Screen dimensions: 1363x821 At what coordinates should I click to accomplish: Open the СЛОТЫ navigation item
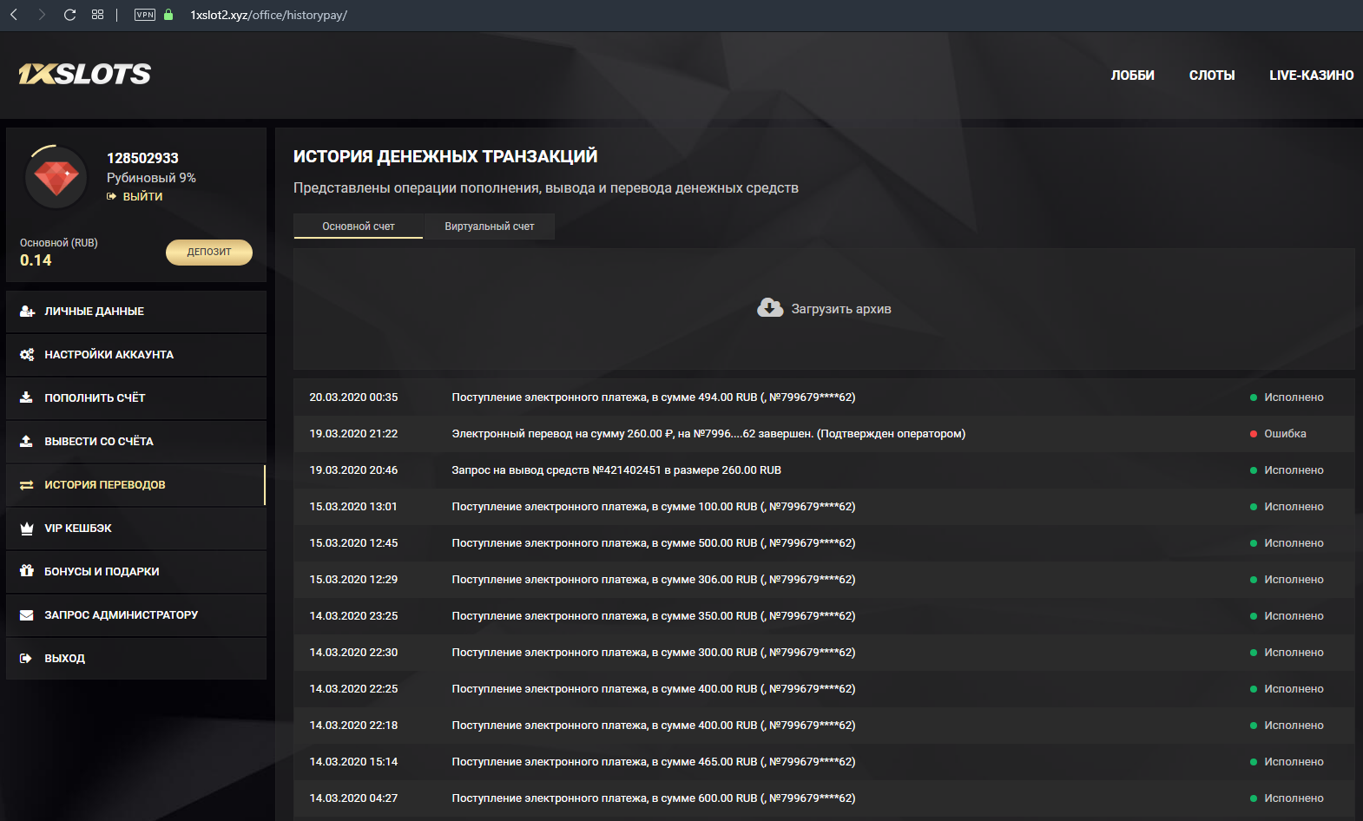point(1212,76)
